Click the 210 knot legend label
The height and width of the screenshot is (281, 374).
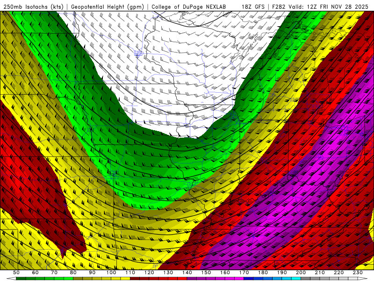point(320,273)
